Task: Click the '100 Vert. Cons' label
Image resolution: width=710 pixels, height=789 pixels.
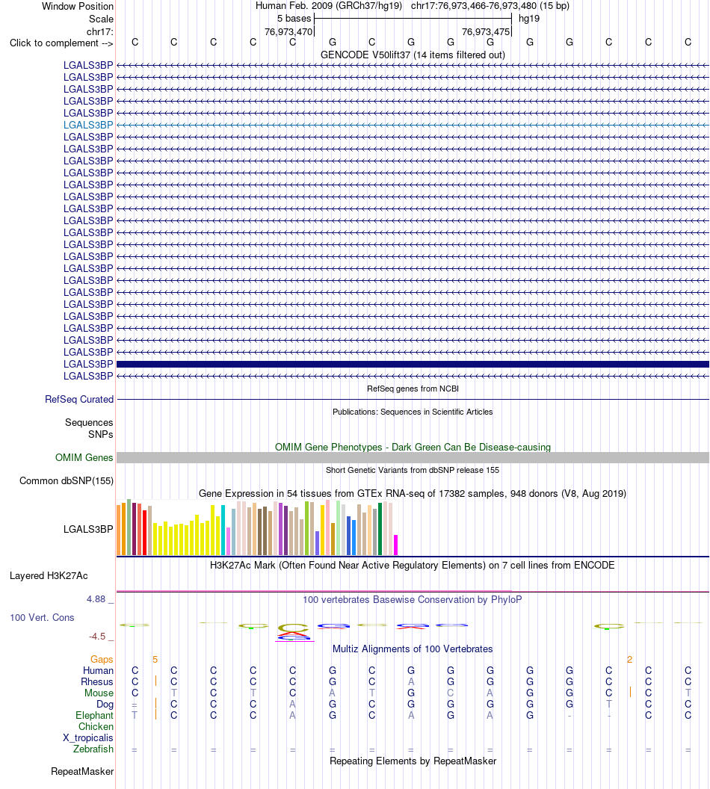Action: pos(43,617)
